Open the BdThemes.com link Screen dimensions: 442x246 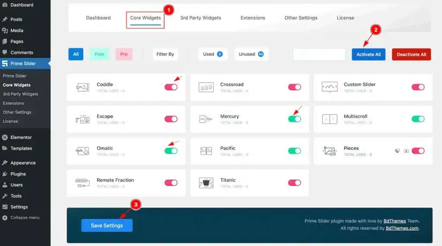pyautogui.click(x=402, y=228)
